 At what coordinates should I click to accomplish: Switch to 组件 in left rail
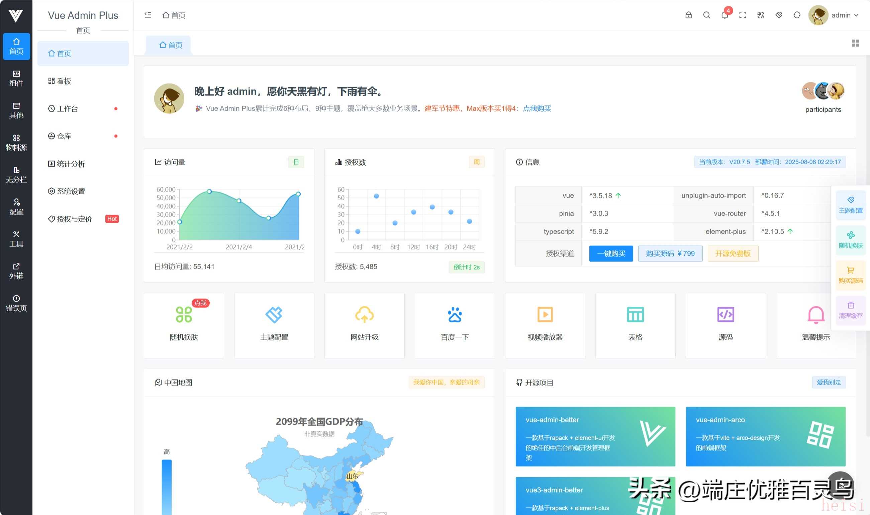click(x=16, y=79)
